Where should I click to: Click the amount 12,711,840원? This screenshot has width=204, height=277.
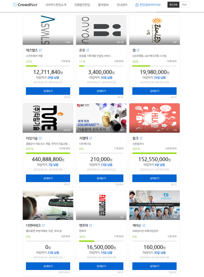(x=48, y=72)
